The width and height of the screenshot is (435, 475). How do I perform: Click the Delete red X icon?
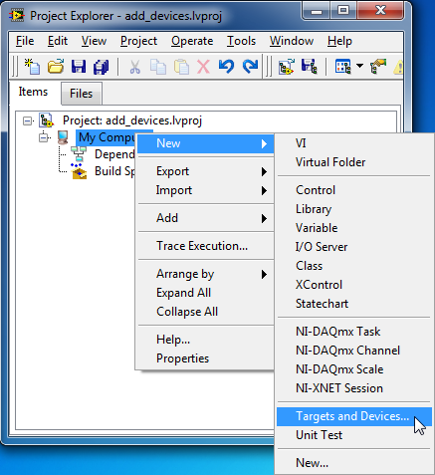(203, 67)
